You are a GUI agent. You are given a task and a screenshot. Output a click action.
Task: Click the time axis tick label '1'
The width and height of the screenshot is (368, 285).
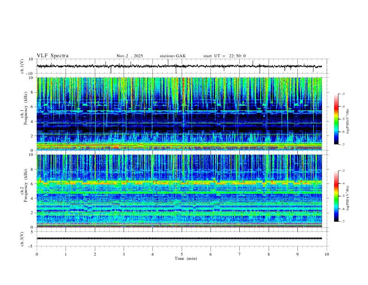tap(66, 254)
